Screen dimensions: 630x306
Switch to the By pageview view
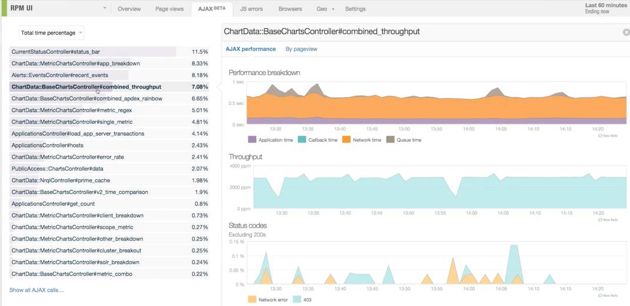pos(301,49)
